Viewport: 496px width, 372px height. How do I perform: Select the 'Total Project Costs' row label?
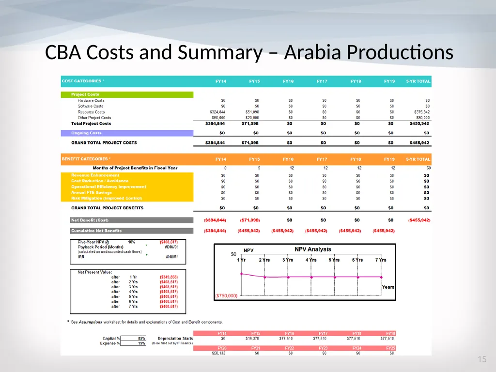(91, 124)
